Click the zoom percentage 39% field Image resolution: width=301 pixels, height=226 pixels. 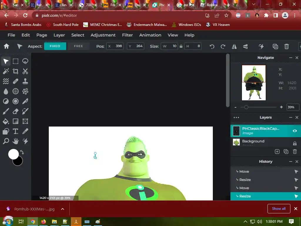[292, 107]
